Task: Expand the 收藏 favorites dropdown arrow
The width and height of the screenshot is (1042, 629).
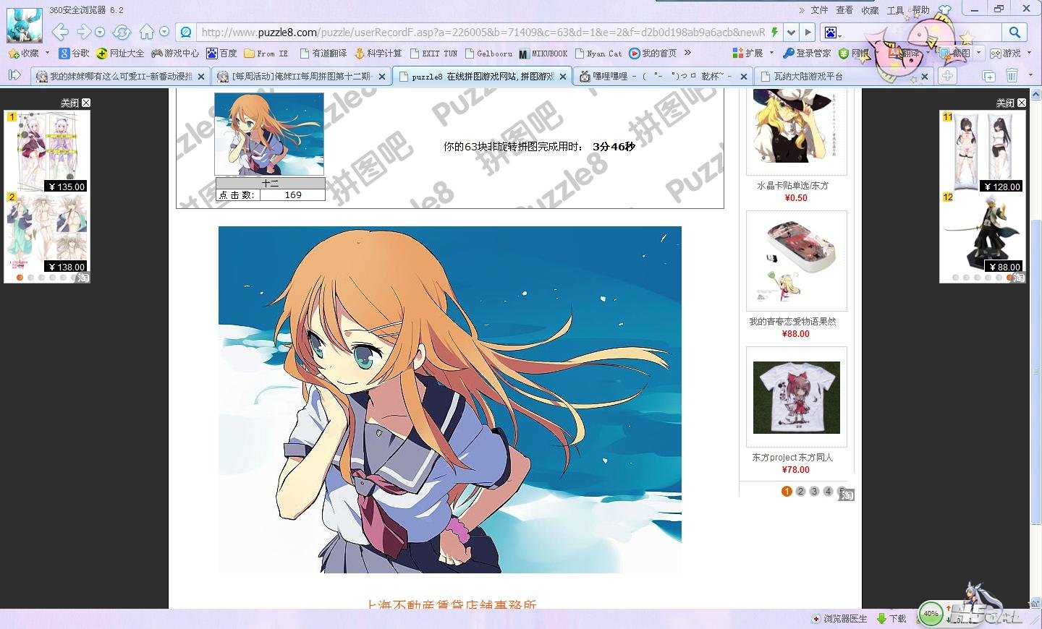Action: tap(47, 53)
